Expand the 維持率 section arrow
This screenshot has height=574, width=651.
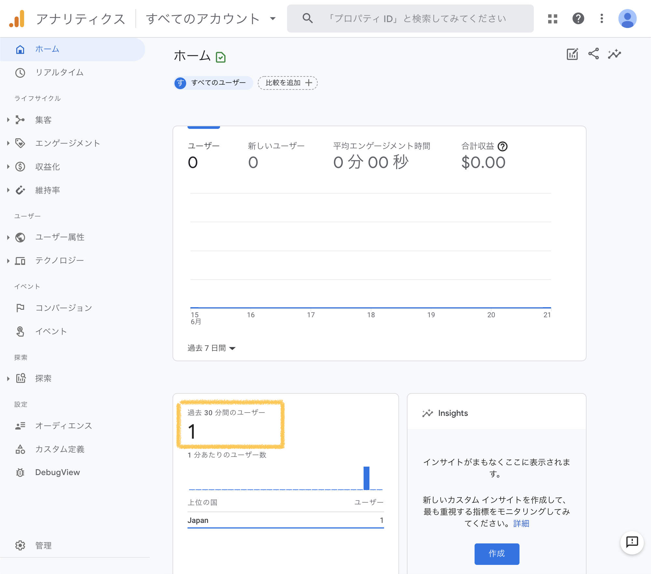point(8,190)
